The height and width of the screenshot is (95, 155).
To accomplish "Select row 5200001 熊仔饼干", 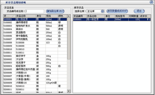I will point(35,56).
